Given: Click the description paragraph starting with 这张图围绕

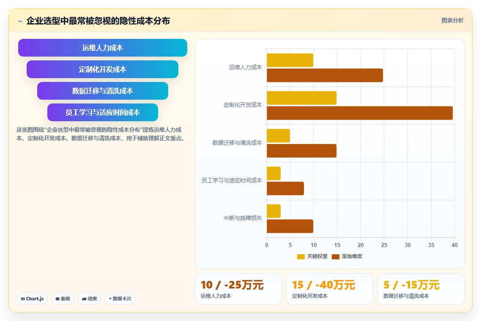Looking at the screenshot, I should [x=101, y=134].
